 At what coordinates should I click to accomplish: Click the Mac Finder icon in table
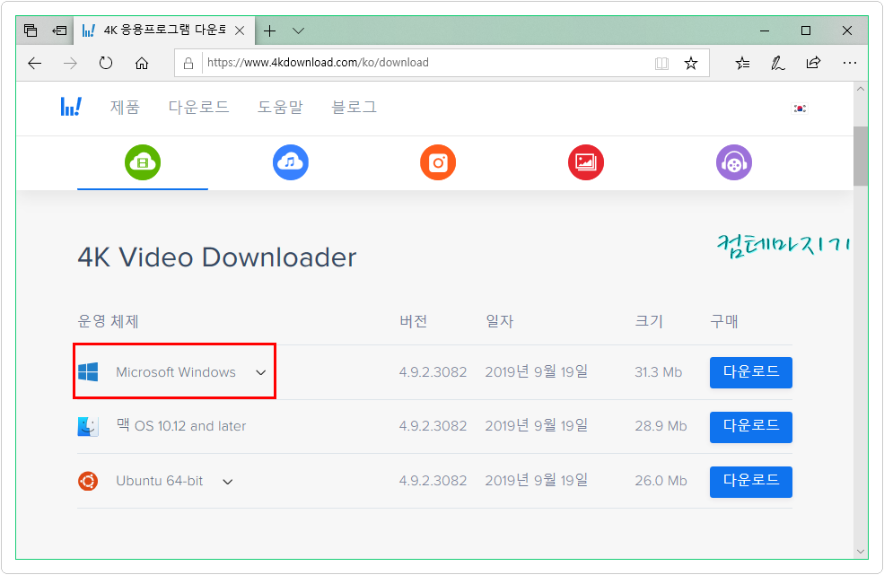[x=88, y=426]
